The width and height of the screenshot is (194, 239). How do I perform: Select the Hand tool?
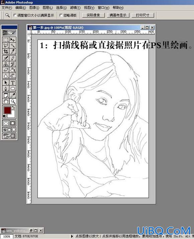coord(6,101)
